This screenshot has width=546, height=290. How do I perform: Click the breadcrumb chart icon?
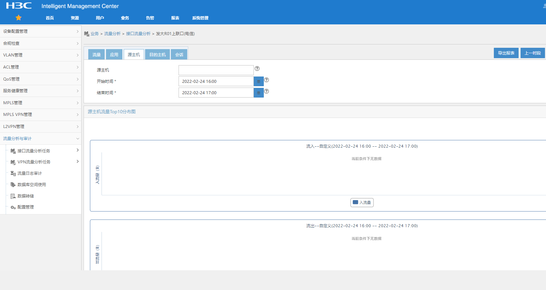click(87, 34)
